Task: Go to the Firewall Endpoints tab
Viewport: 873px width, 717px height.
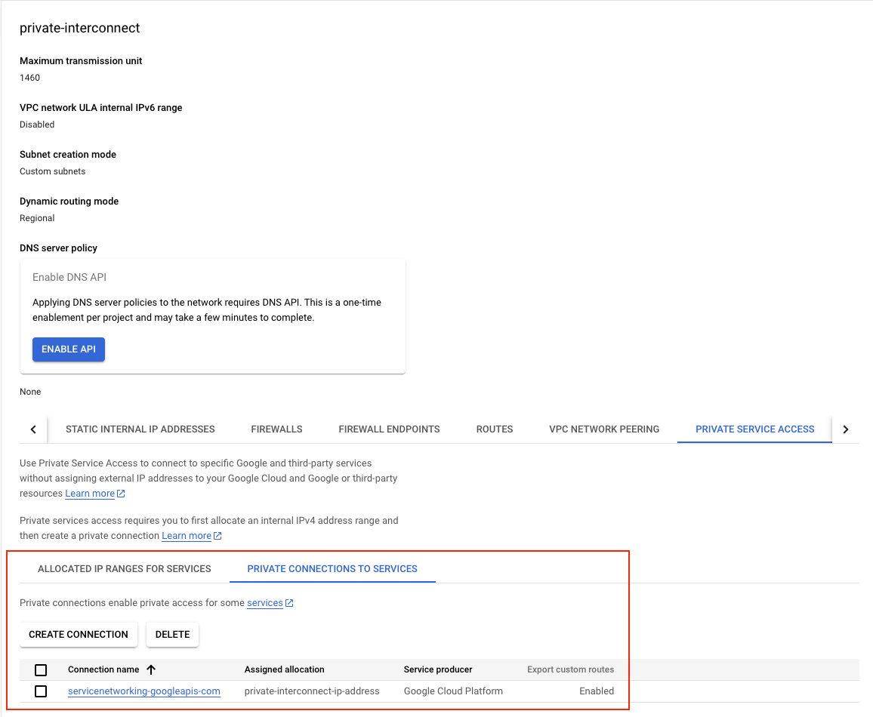Action: 389,429
